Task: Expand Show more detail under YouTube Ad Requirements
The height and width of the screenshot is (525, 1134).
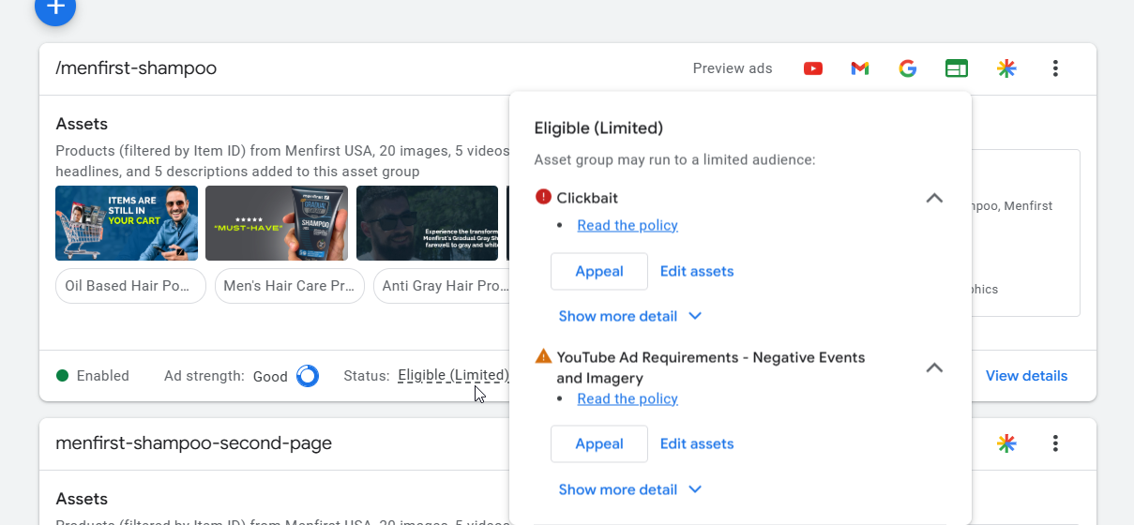Action: coord(630,489)
